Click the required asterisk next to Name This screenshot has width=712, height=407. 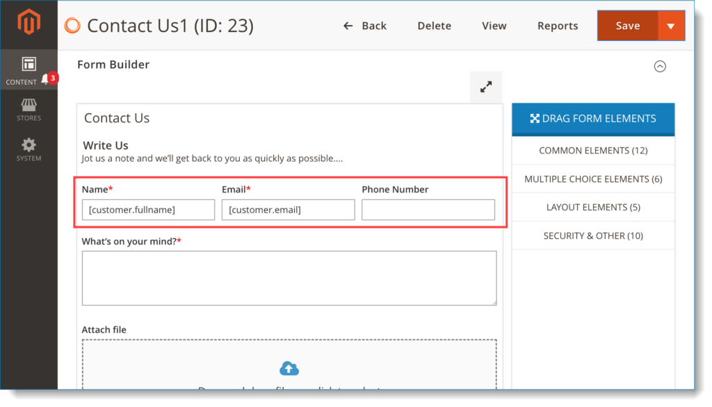pyautogui.click(x=111, y=188)
